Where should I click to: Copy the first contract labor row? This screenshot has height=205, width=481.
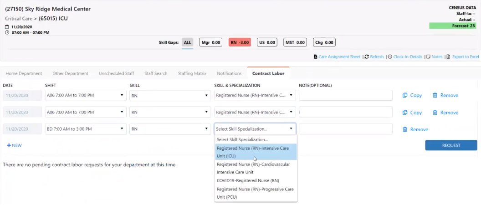(412, 96)
